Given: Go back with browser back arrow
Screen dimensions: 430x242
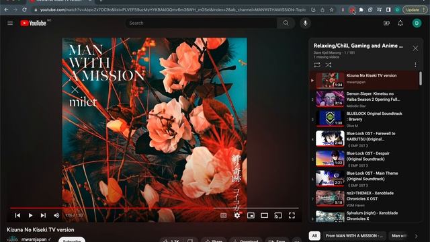Looking at the screenshot, I should (x=6, y=9).
